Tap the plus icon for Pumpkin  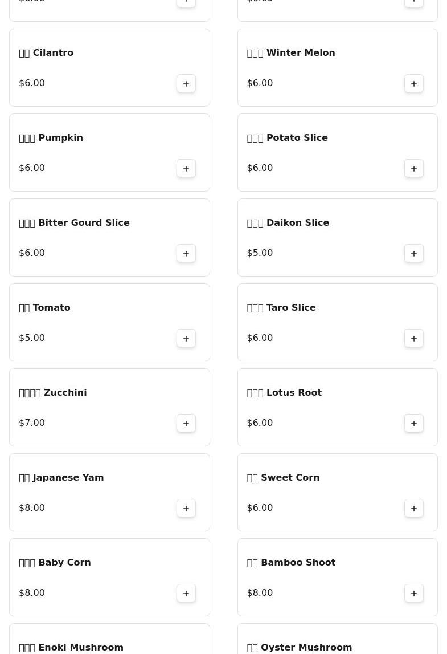pyautogui.click(x=186, y=169)
